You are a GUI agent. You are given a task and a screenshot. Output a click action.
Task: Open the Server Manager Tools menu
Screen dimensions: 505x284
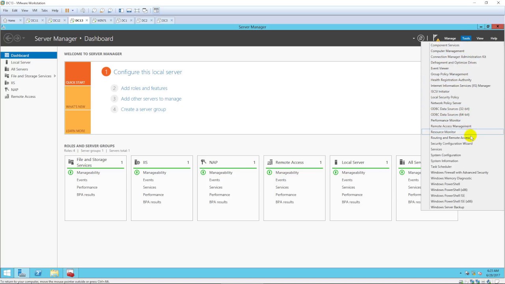point(466,38)
